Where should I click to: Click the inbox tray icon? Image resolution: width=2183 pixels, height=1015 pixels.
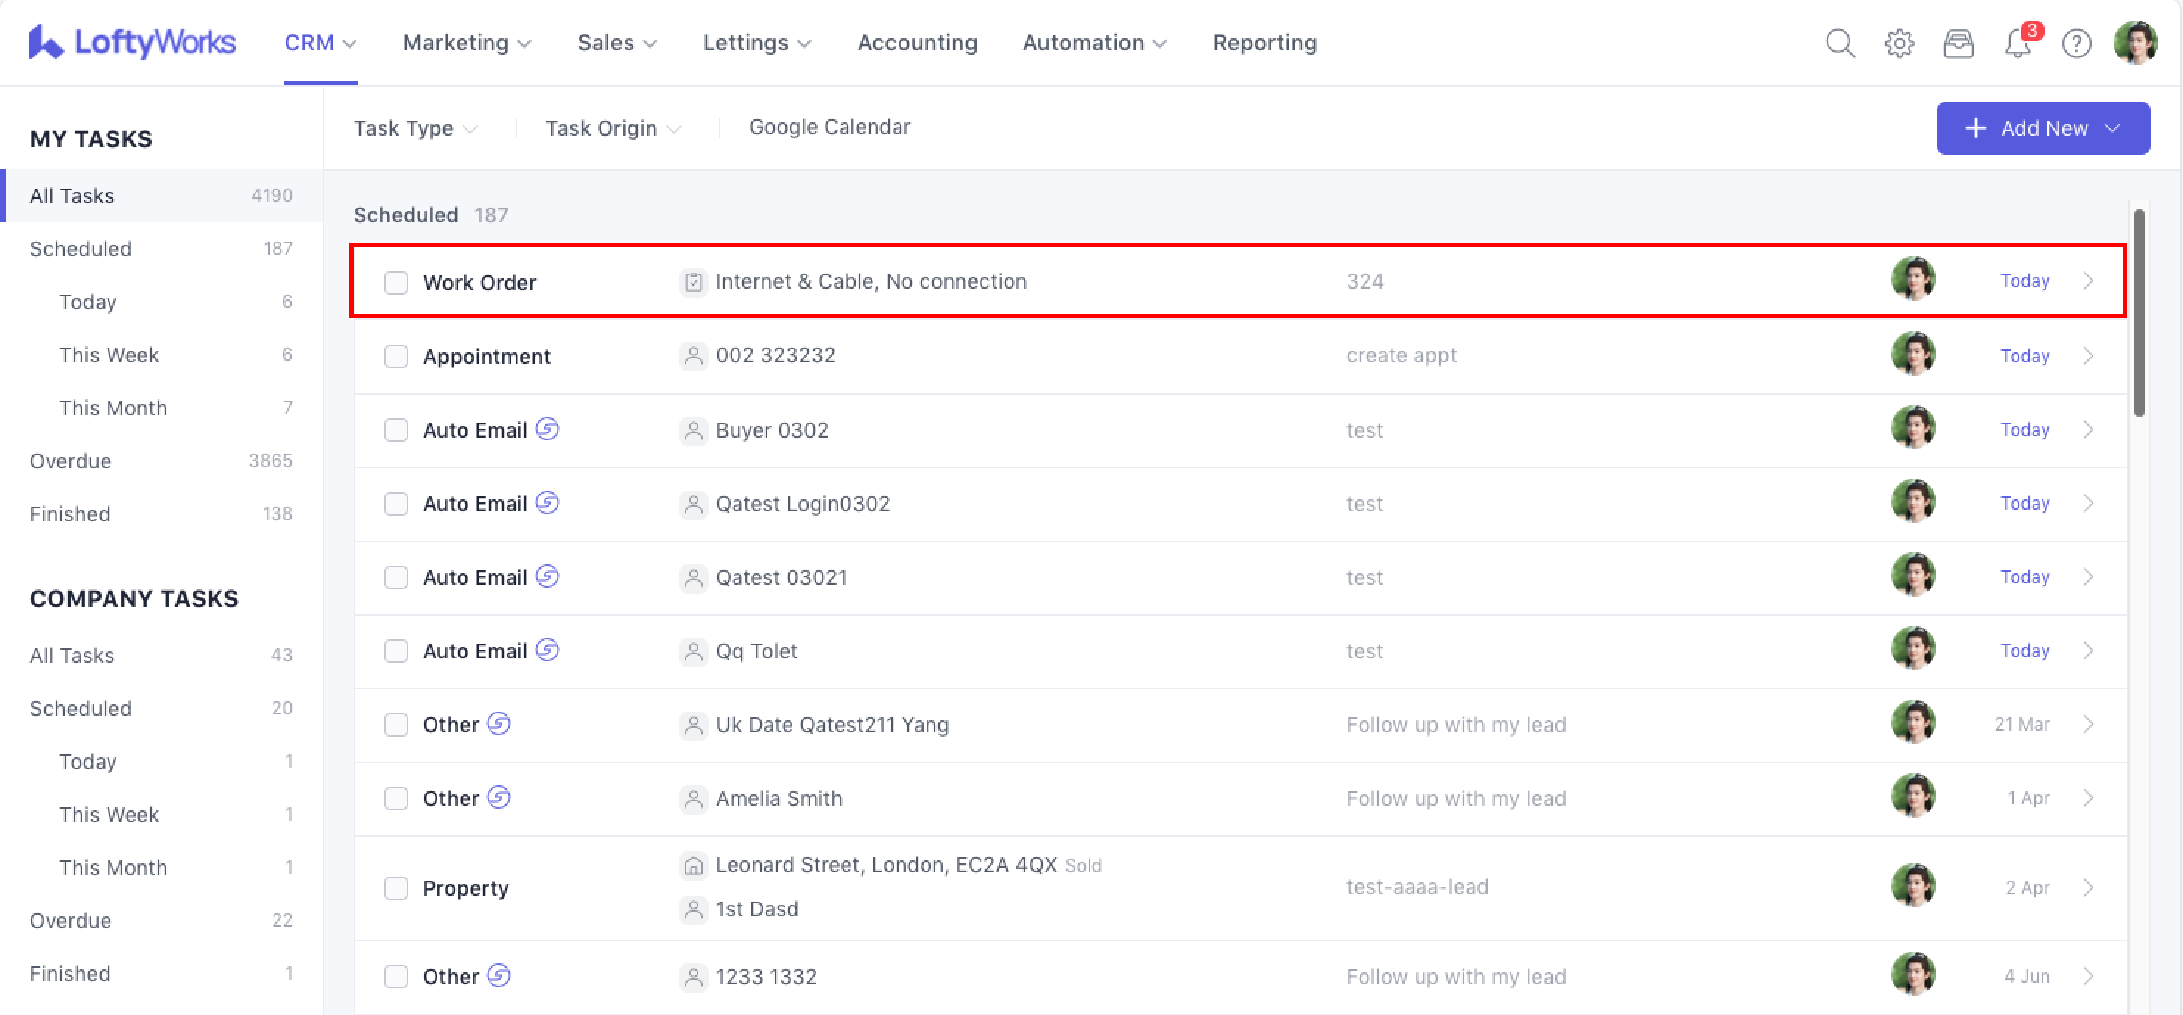1958,43
